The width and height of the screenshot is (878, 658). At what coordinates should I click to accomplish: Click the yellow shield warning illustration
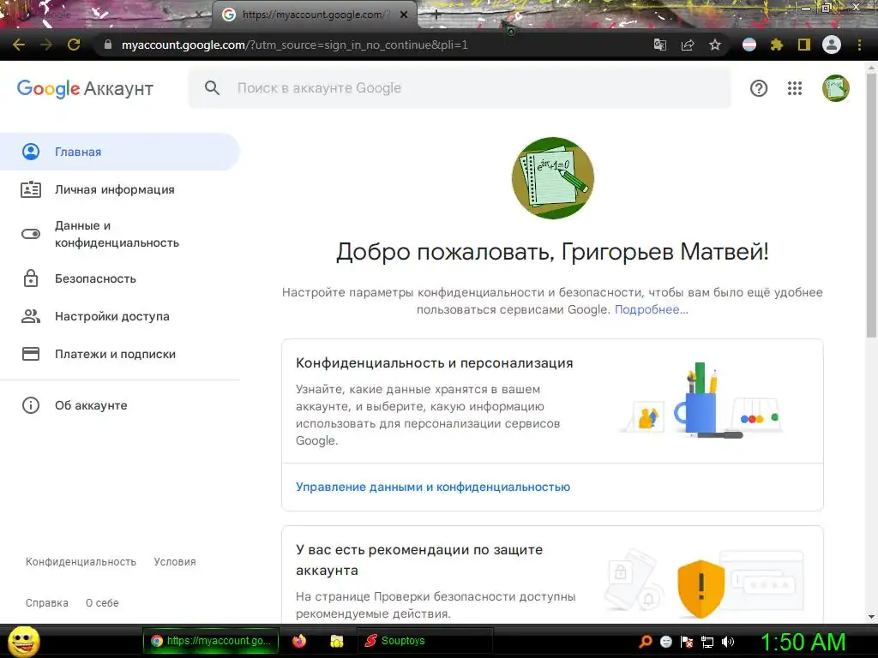[x=701, y=589]
